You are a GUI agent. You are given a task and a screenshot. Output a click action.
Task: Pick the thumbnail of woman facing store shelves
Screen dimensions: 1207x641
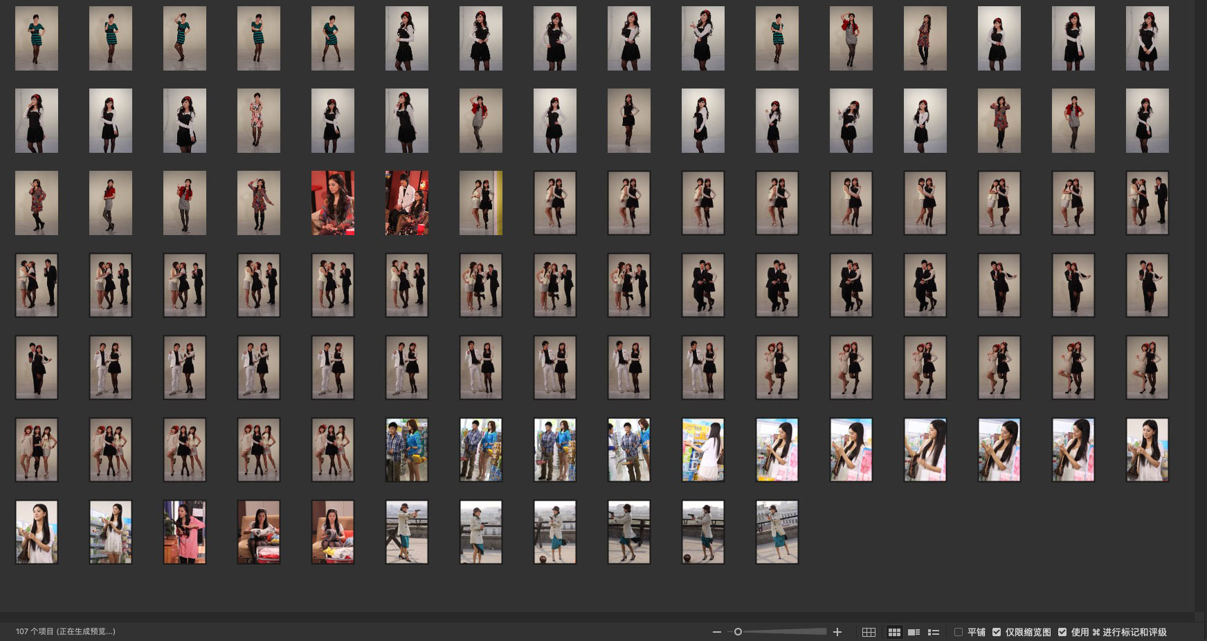point(703,449)
